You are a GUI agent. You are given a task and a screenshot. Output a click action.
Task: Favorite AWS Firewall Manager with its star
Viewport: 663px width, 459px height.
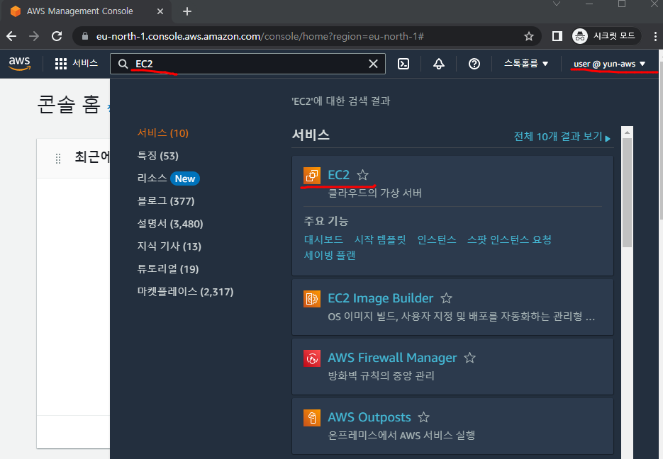pos(469,358)
